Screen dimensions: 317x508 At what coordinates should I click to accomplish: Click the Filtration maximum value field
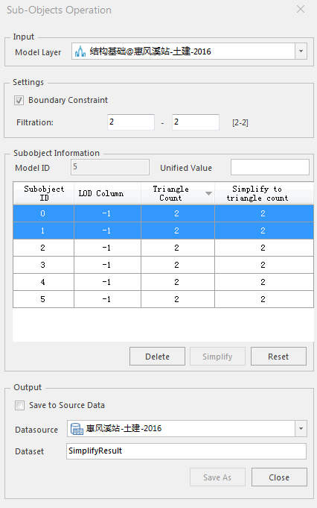[196, 122]
